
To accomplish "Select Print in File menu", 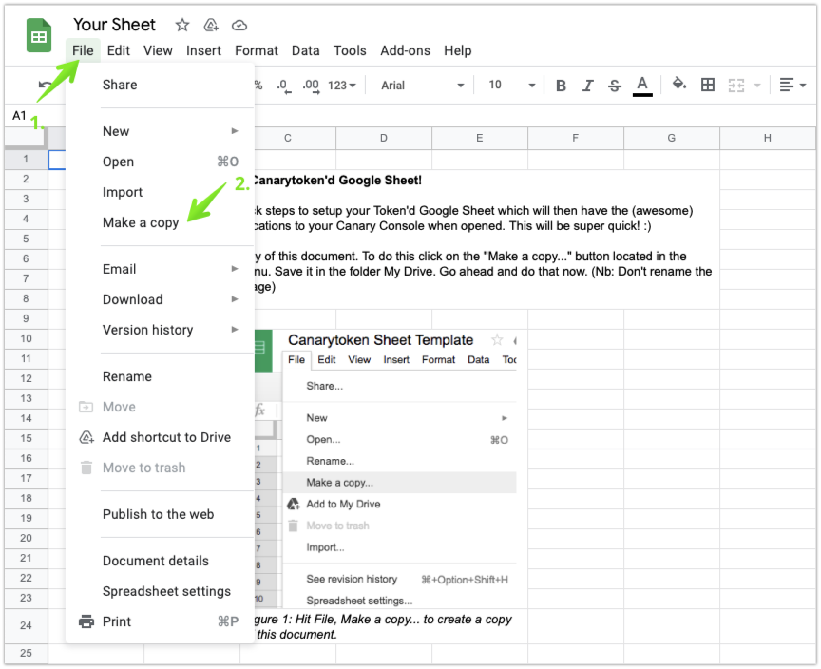I will 160,621.
